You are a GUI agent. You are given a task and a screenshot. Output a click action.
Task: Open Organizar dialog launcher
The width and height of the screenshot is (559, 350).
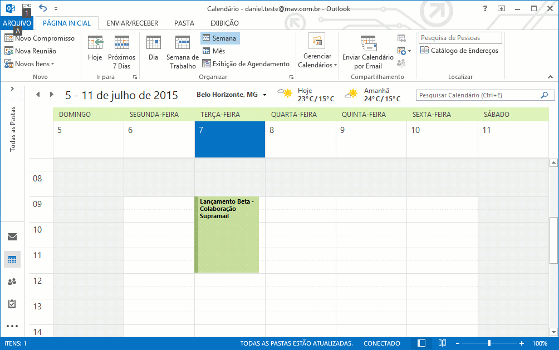coord(291,77)
